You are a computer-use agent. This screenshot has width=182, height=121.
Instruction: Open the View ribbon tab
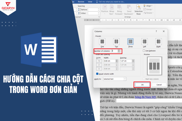pos(90,2)
